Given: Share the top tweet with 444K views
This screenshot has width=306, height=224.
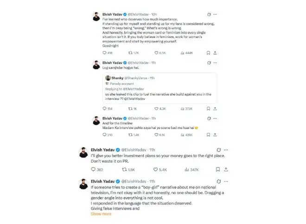Looking at the screenshot, I should pos(215,53).
